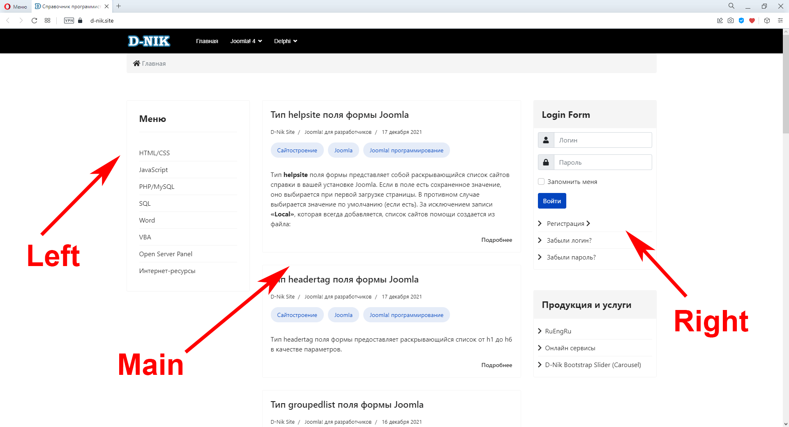Viewport: 789px width, 427px height.
Task: Select Word in the left menu
Action: [x=147, y=220]
